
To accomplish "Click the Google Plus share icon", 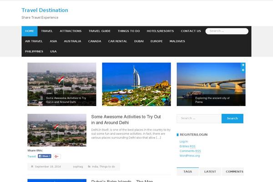I will coord(57,156).
